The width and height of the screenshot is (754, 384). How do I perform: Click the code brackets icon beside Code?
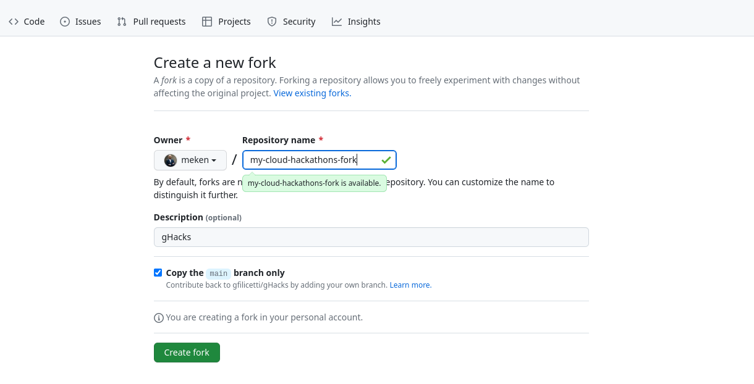[14, 21]
